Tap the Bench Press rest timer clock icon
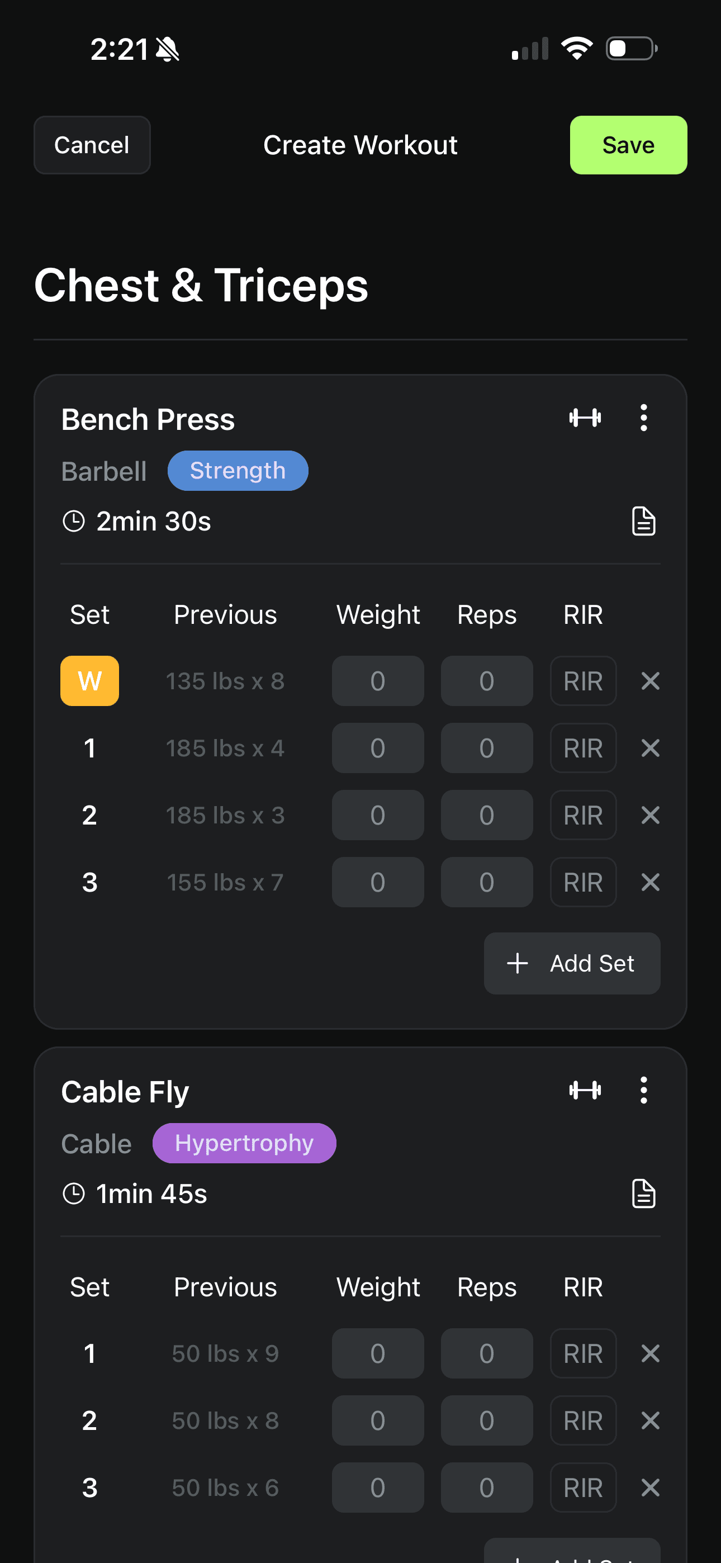Viewport: 721px width, 1563px height. pos(73,520)
